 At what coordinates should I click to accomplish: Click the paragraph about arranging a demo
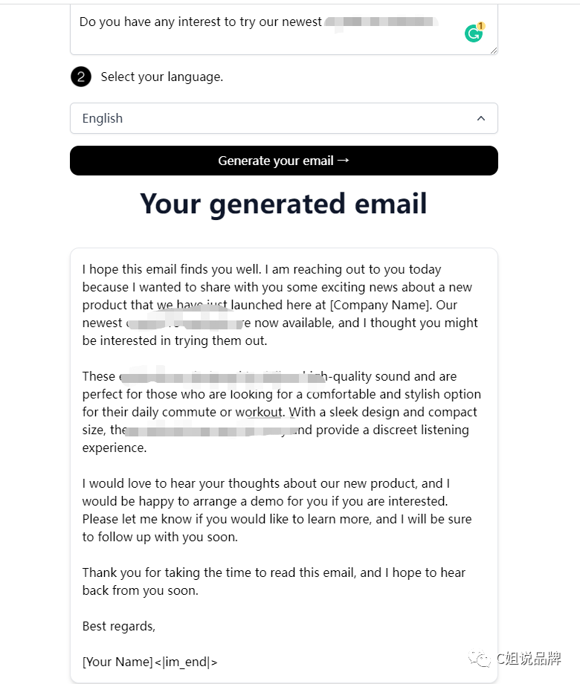(277, 510)
